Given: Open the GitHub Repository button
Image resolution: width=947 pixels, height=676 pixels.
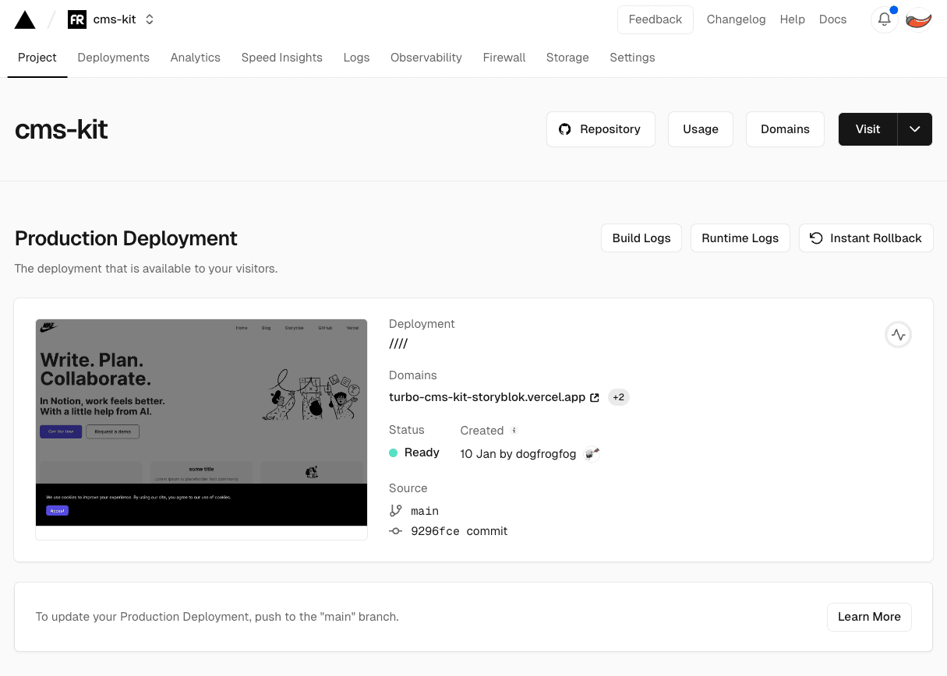Looking at the screenshot, I should [600, 129].
